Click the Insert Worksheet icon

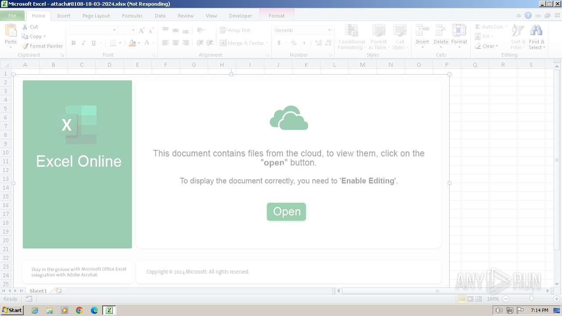click(58, 291)
